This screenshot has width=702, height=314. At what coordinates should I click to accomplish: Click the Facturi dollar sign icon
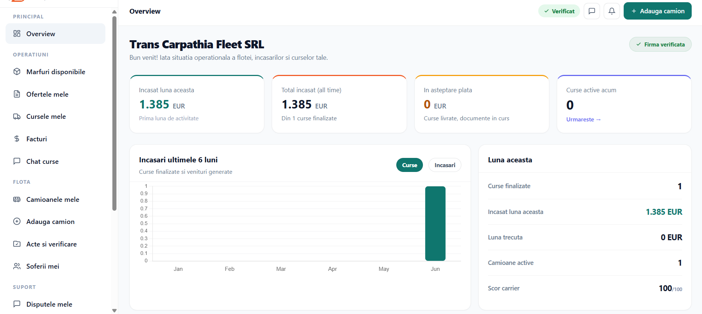point(17,139)
